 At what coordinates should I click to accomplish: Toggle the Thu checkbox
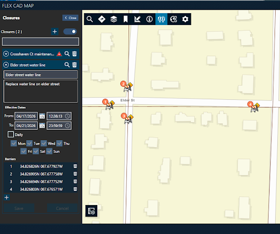pos(59,143)
